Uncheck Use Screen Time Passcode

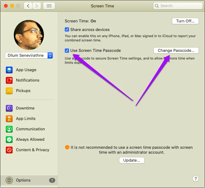click(67, 50)
